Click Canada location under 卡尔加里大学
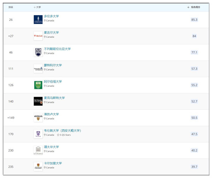This screenshot has height=178, width=212. [49, 168]
